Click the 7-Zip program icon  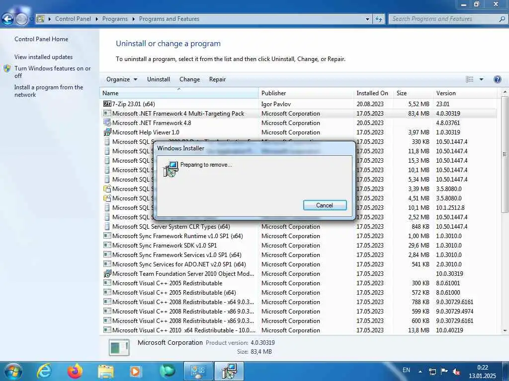pyautogui.click(x=107, y=104)
